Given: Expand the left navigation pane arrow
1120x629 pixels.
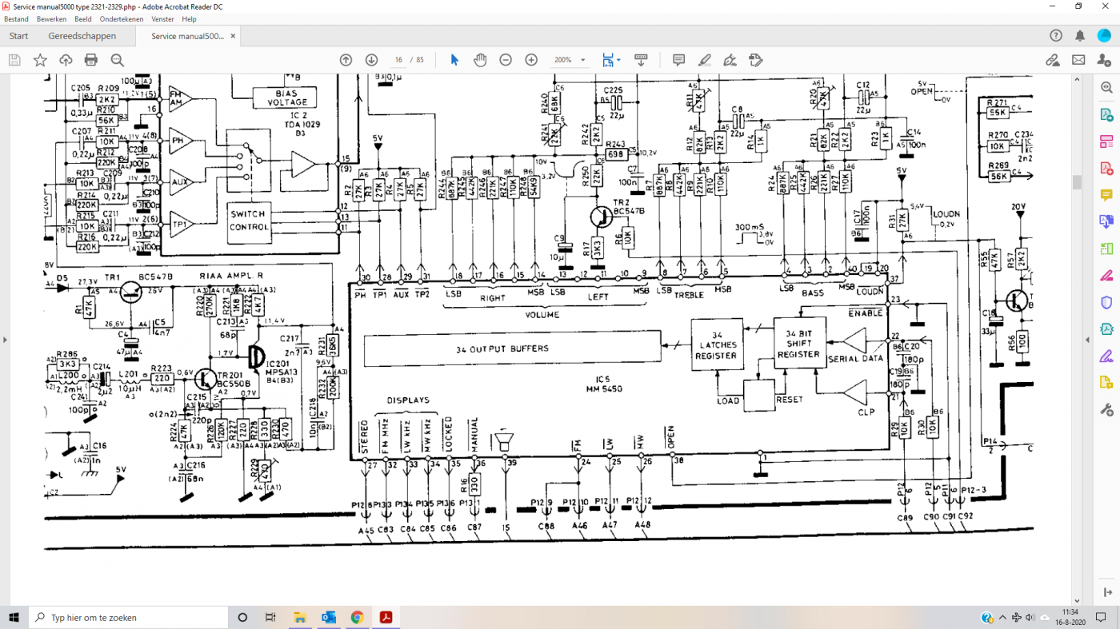Looking at the screenshot, I should (x=5, y=340).
